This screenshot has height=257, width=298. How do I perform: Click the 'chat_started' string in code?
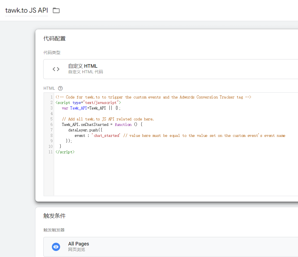coord(106,135)
